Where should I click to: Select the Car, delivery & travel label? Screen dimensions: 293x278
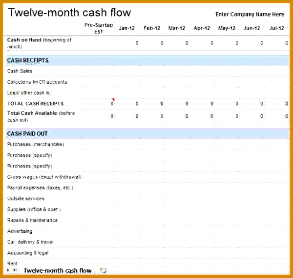click(x=30, y=242)
